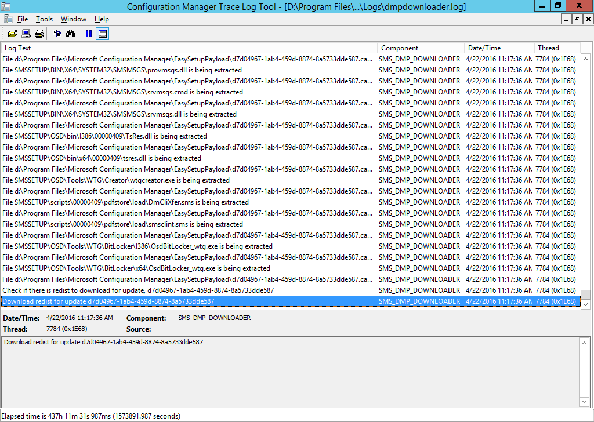Select the smsclint.sms being extracted row

[291, 224]
